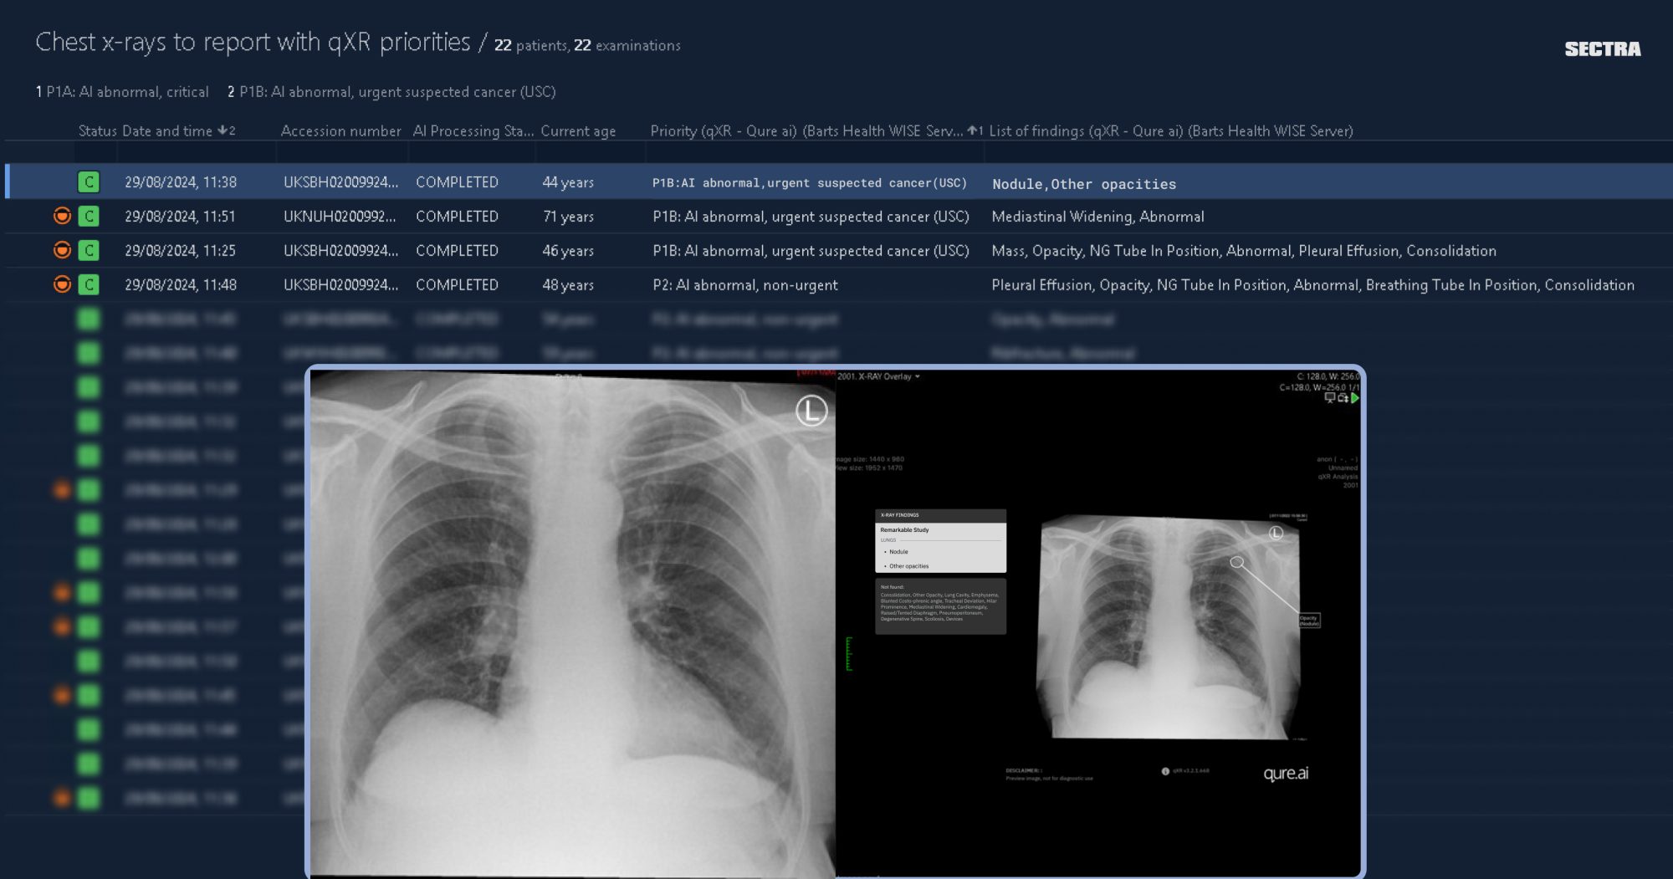Click the qure.ai logo in the overlay
1673x879 pixels.
pyautogui.click(x=1286, y=773)
